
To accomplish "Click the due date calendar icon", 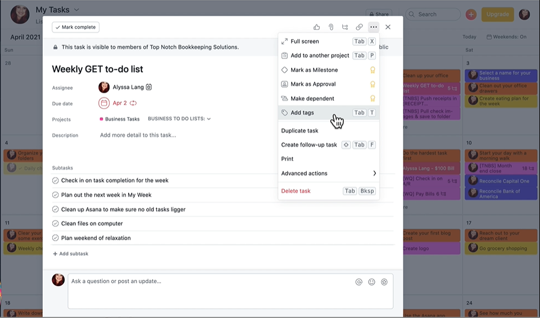I will coord(104,103).
